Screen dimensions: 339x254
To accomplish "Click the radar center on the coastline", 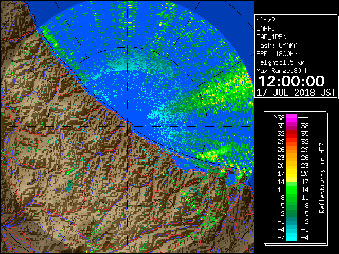I will (x=128, y=126).
